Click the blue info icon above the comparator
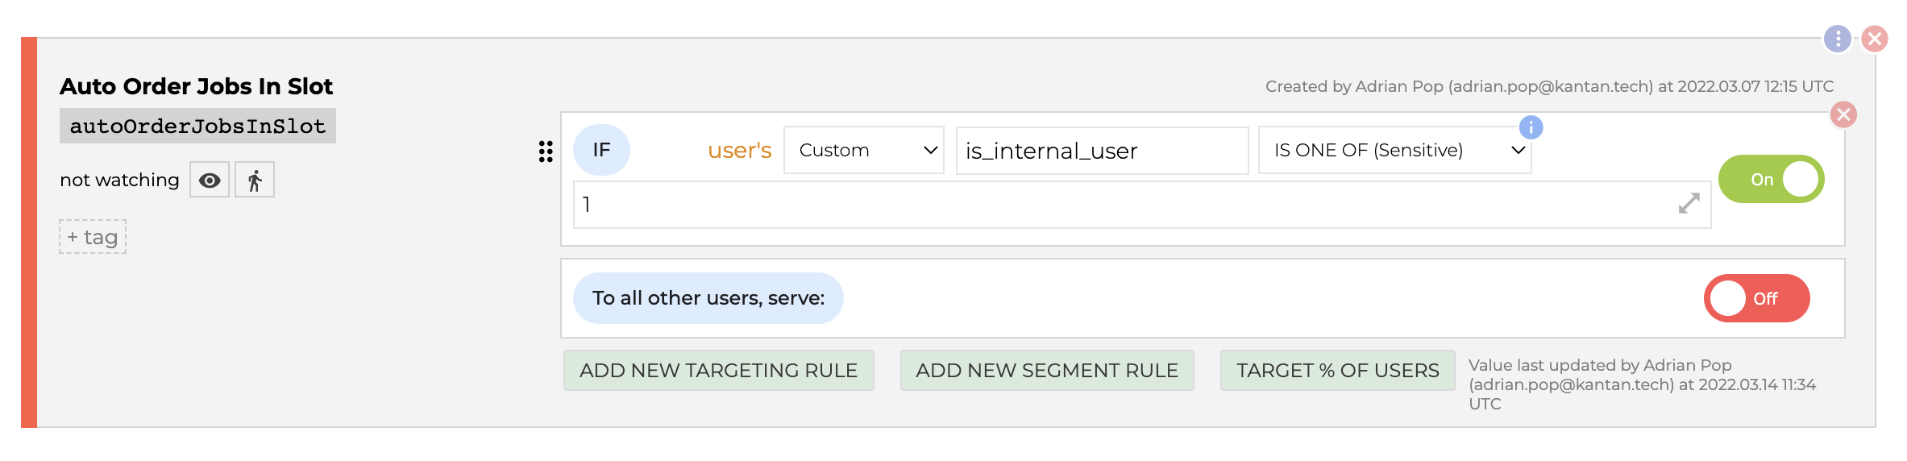1907x461 pixels. (1531, 127)
